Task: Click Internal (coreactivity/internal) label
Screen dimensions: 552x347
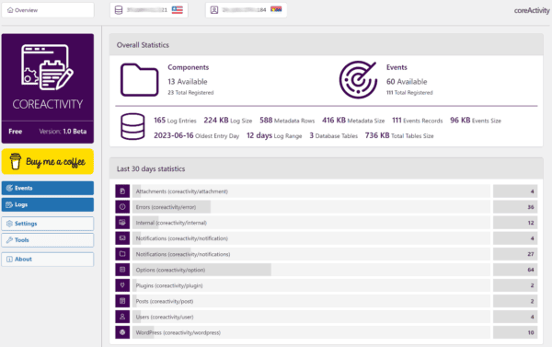Action: point(171,223)
